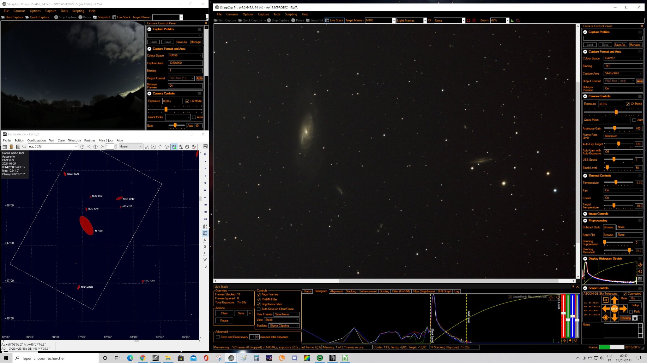Open Discord from the taskbar
This screenshot has width=647, height=363.
(294, 358)
